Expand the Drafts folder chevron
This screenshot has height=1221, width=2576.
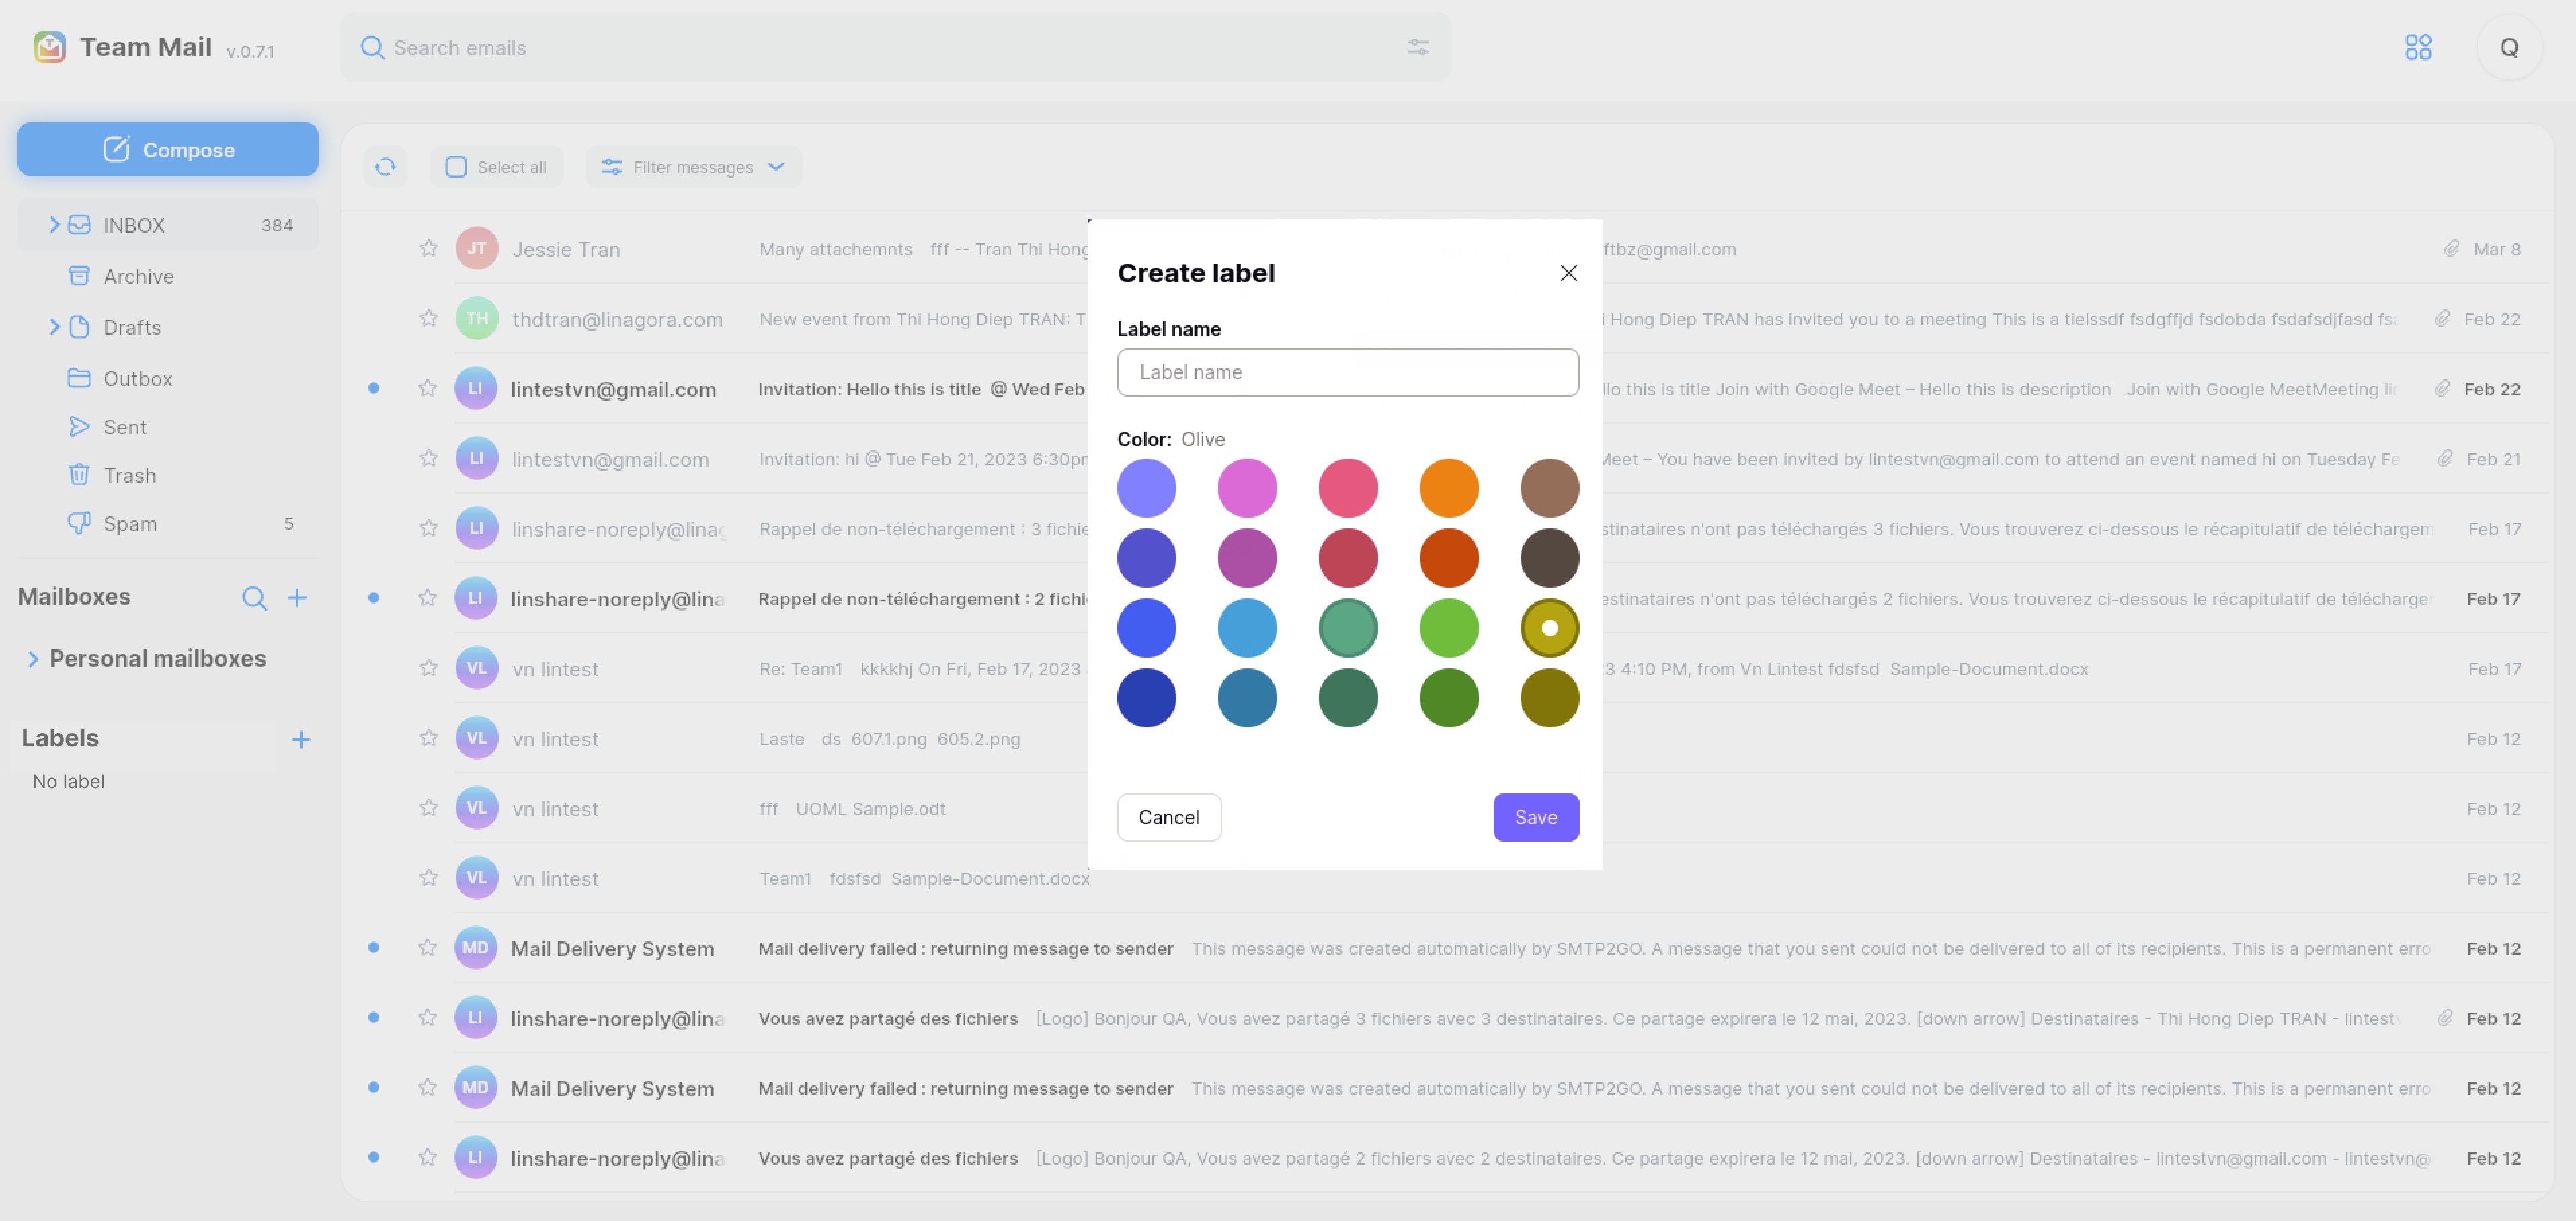pyautogui.click(x=54, y=327)
